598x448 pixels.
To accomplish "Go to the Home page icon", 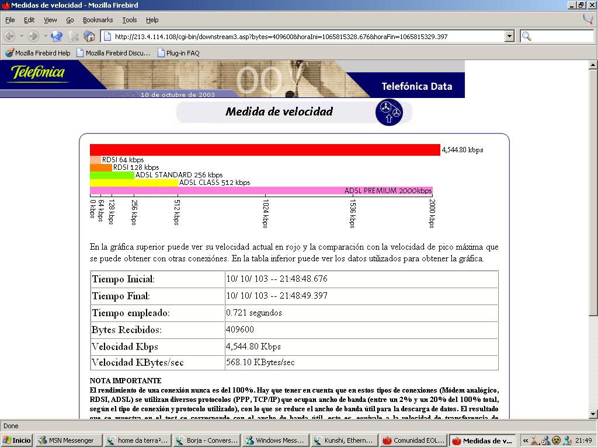I will (89, 37).
